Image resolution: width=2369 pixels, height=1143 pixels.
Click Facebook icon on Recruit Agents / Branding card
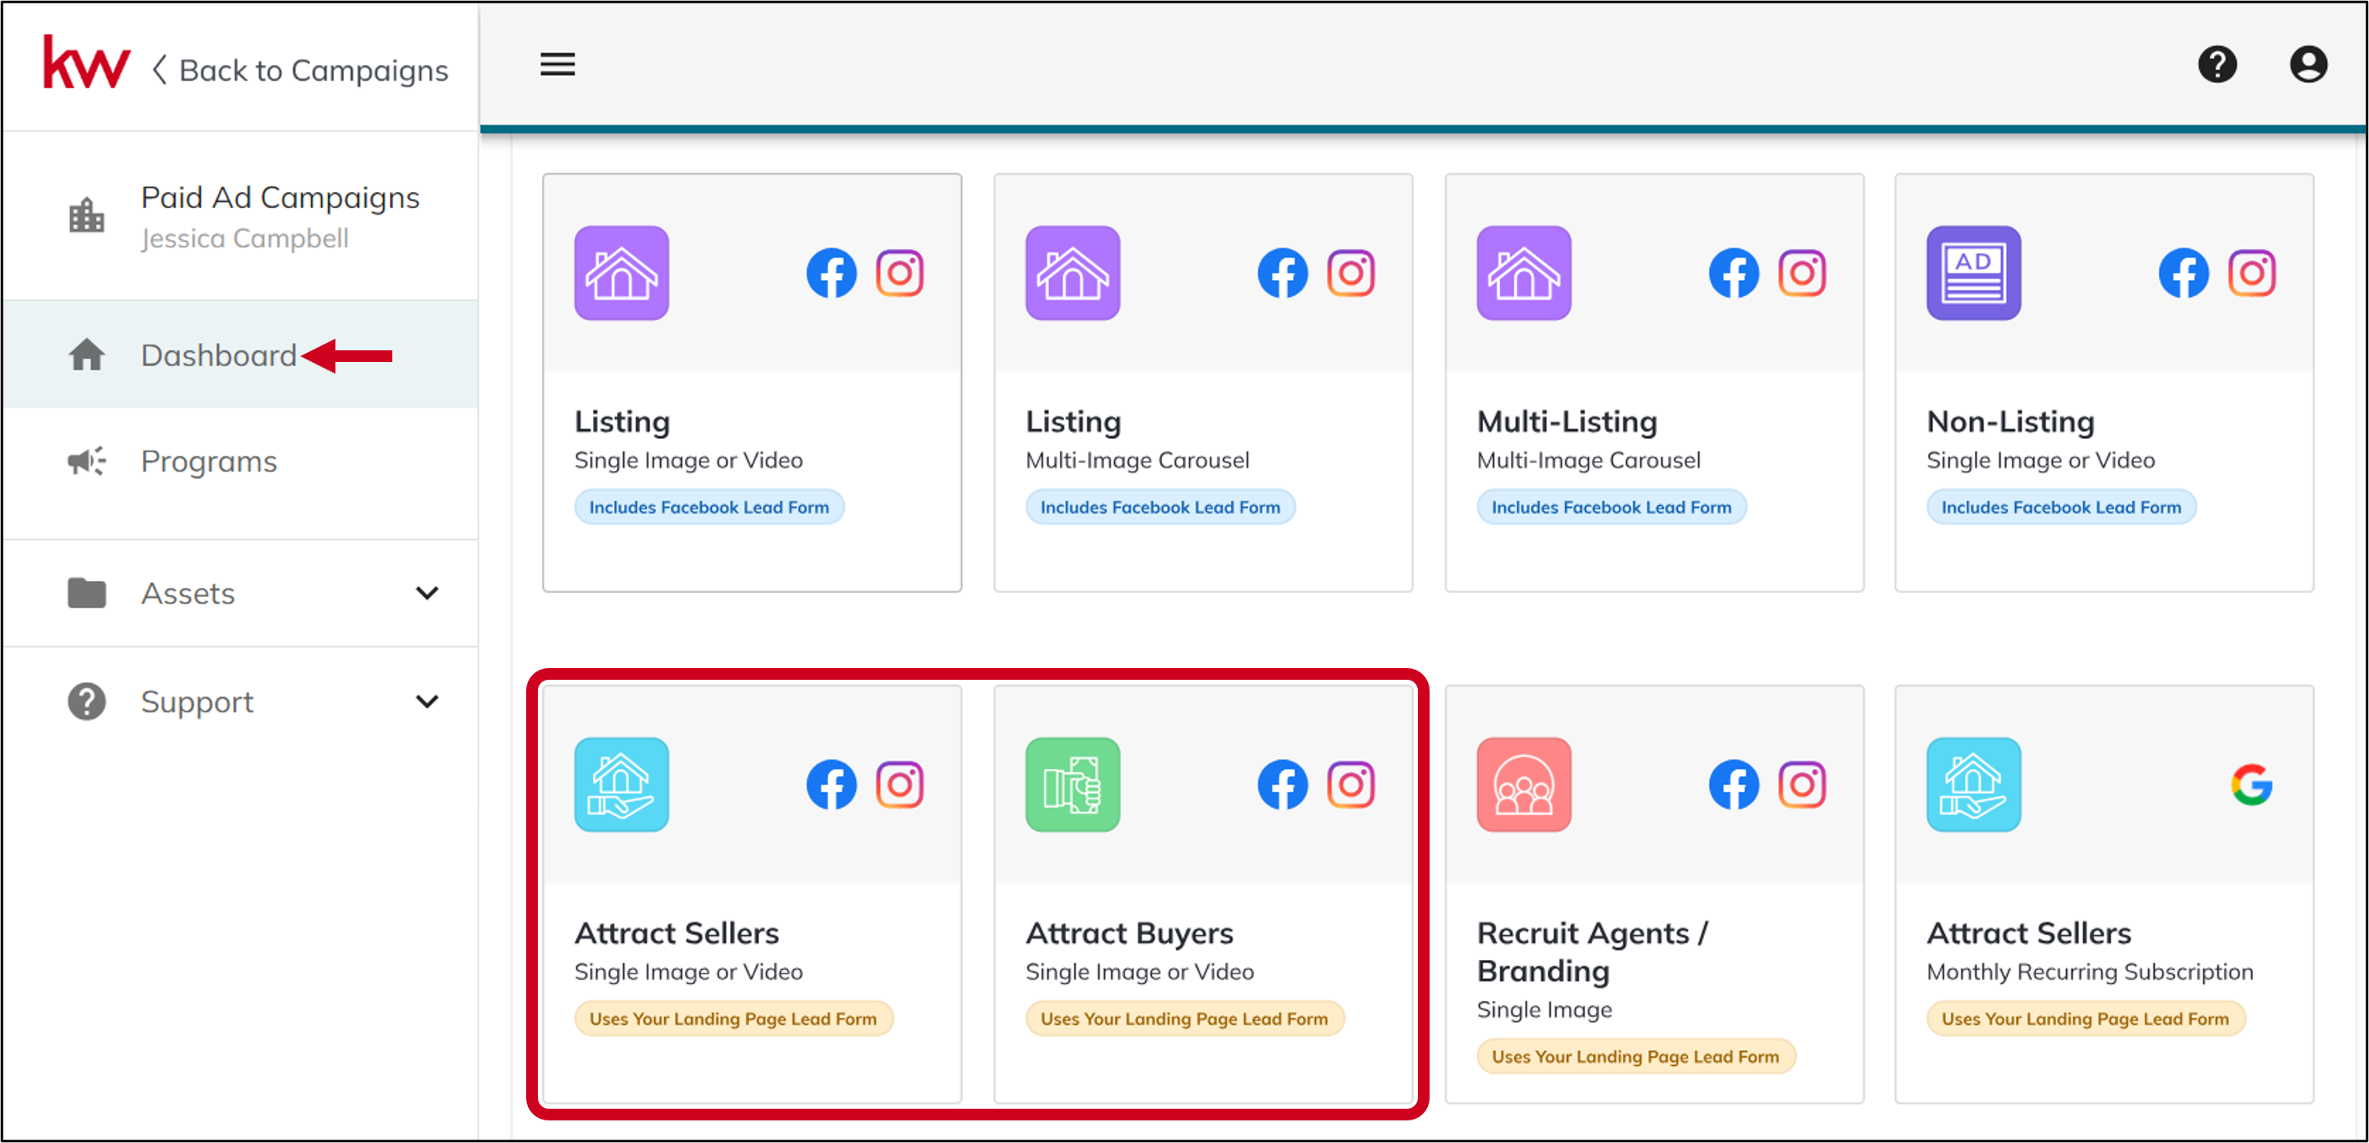tap(1733, 784)
